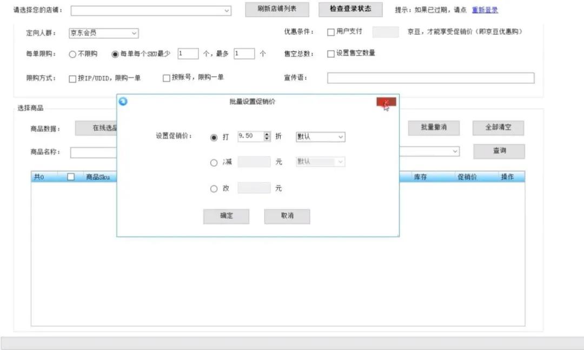The width and height of the screenshot is (584, 350).
Task: Click the 在线选品 button
Action: [96, 129]
